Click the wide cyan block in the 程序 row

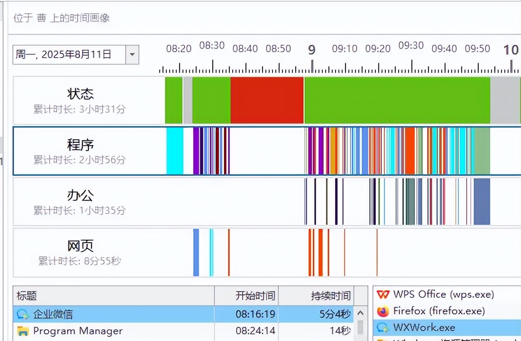175,151
